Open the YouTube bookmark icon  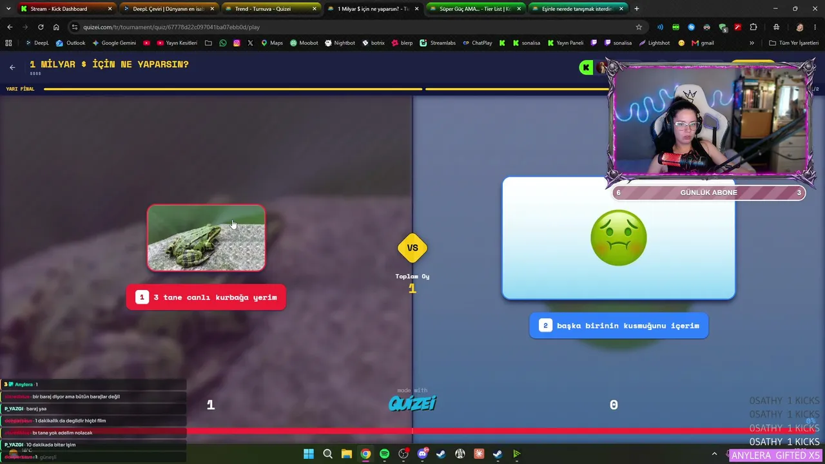pos(147,43)
